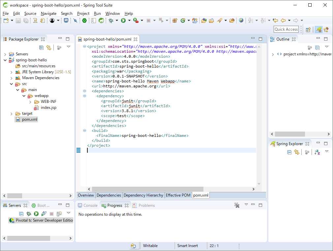The height and width of the screenshot is (251, 333).
Task: Click the editor horizontal scrollbar thumb
Action: pos(148,189)
